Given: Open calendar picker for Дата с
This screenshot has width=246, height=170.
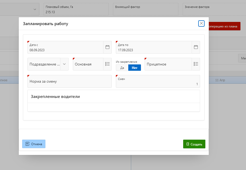Looking at the screenshot, I should pos(107,47).
